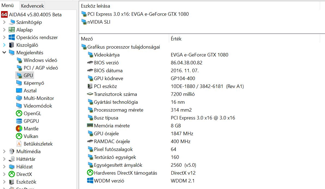Click the Vulkan green icon

click(19, 136)
